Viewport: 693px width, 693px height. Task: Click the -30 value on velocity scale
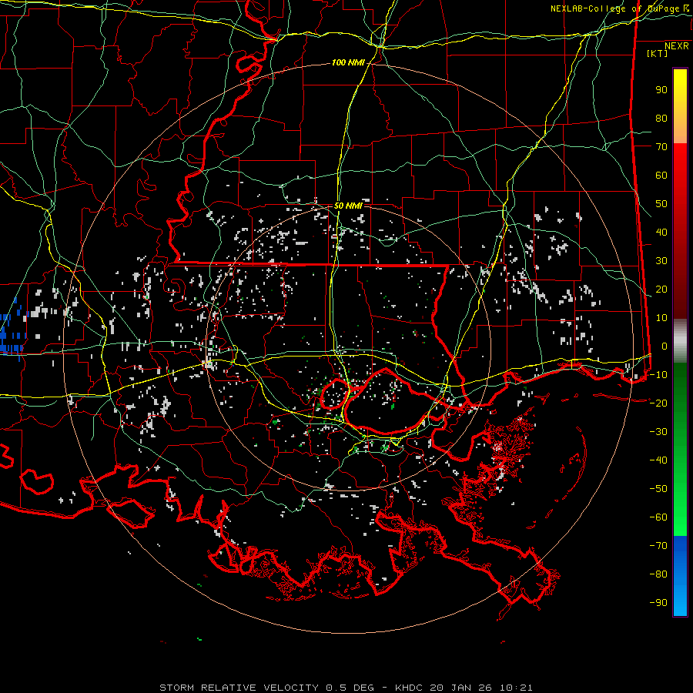tap(658, 432)
